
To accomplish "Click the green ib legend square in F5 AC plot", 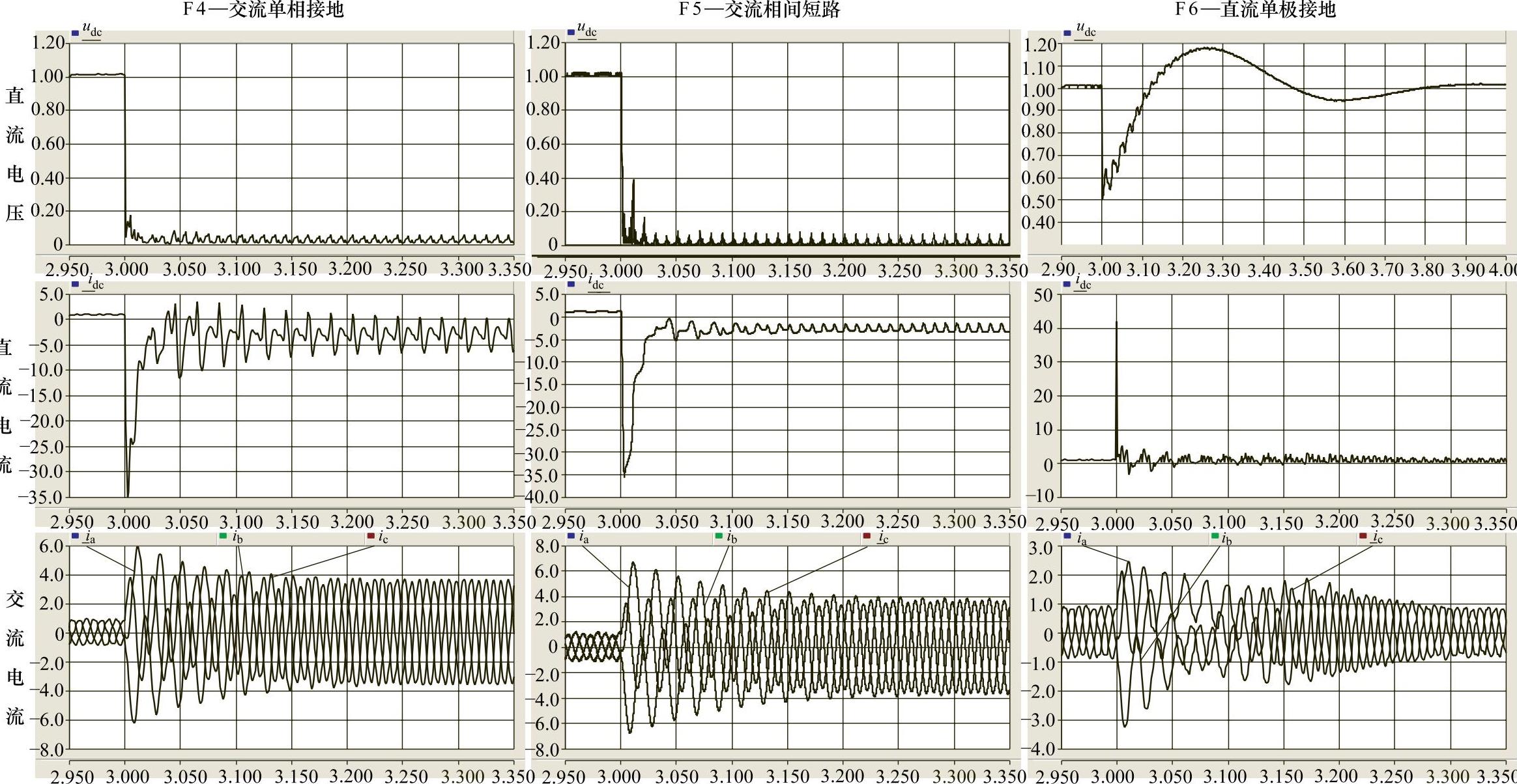I will point(719,537).
